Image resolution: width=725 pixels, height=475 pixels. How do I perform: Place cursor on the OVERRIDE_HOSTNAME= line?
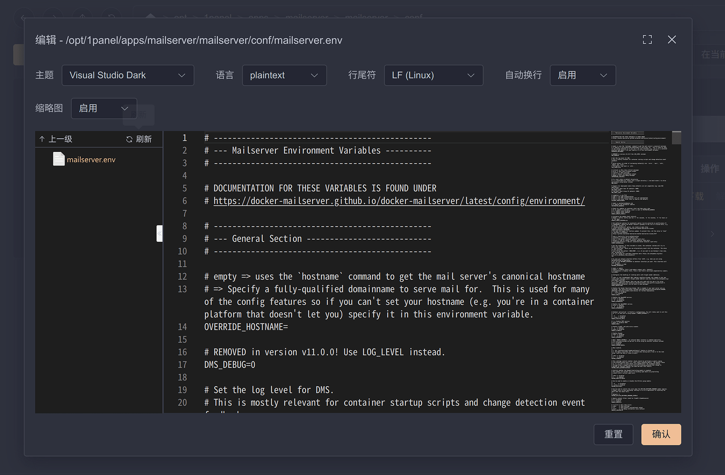point(245,326)
